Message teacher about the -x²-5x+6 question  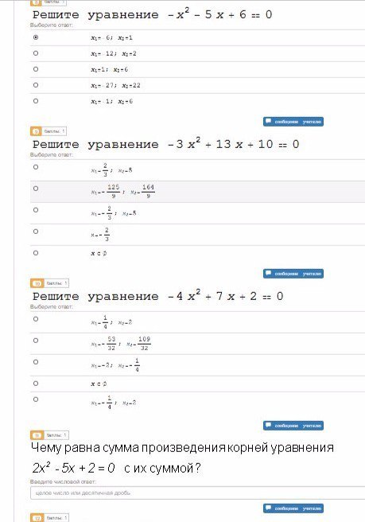coord(293,122)
